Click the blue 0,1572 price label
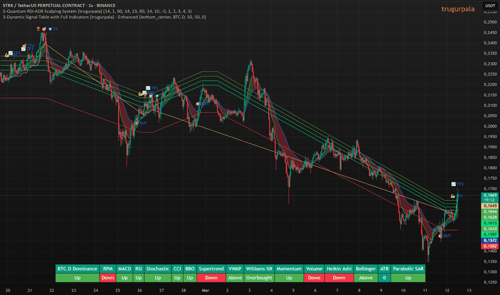Image resolution: width=500 pixels, height=295 pixels. point(490,240)
